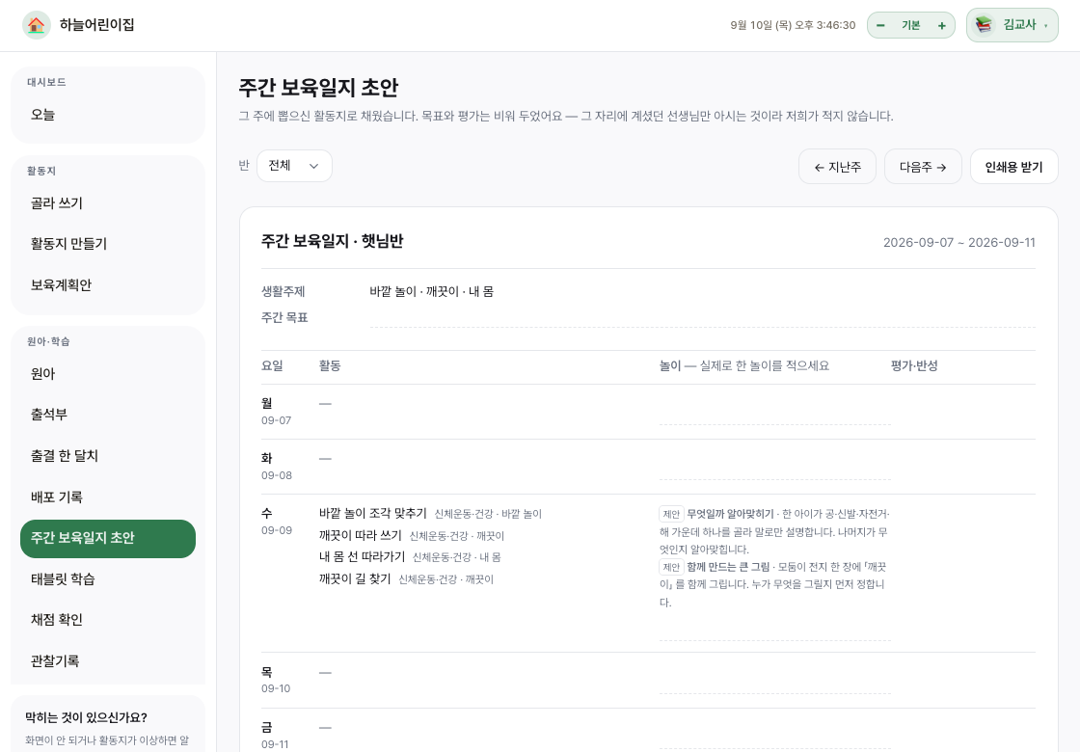Open 관찰기록 in the sidebar
Screen dimensions: 1080x752
point(108,661)
